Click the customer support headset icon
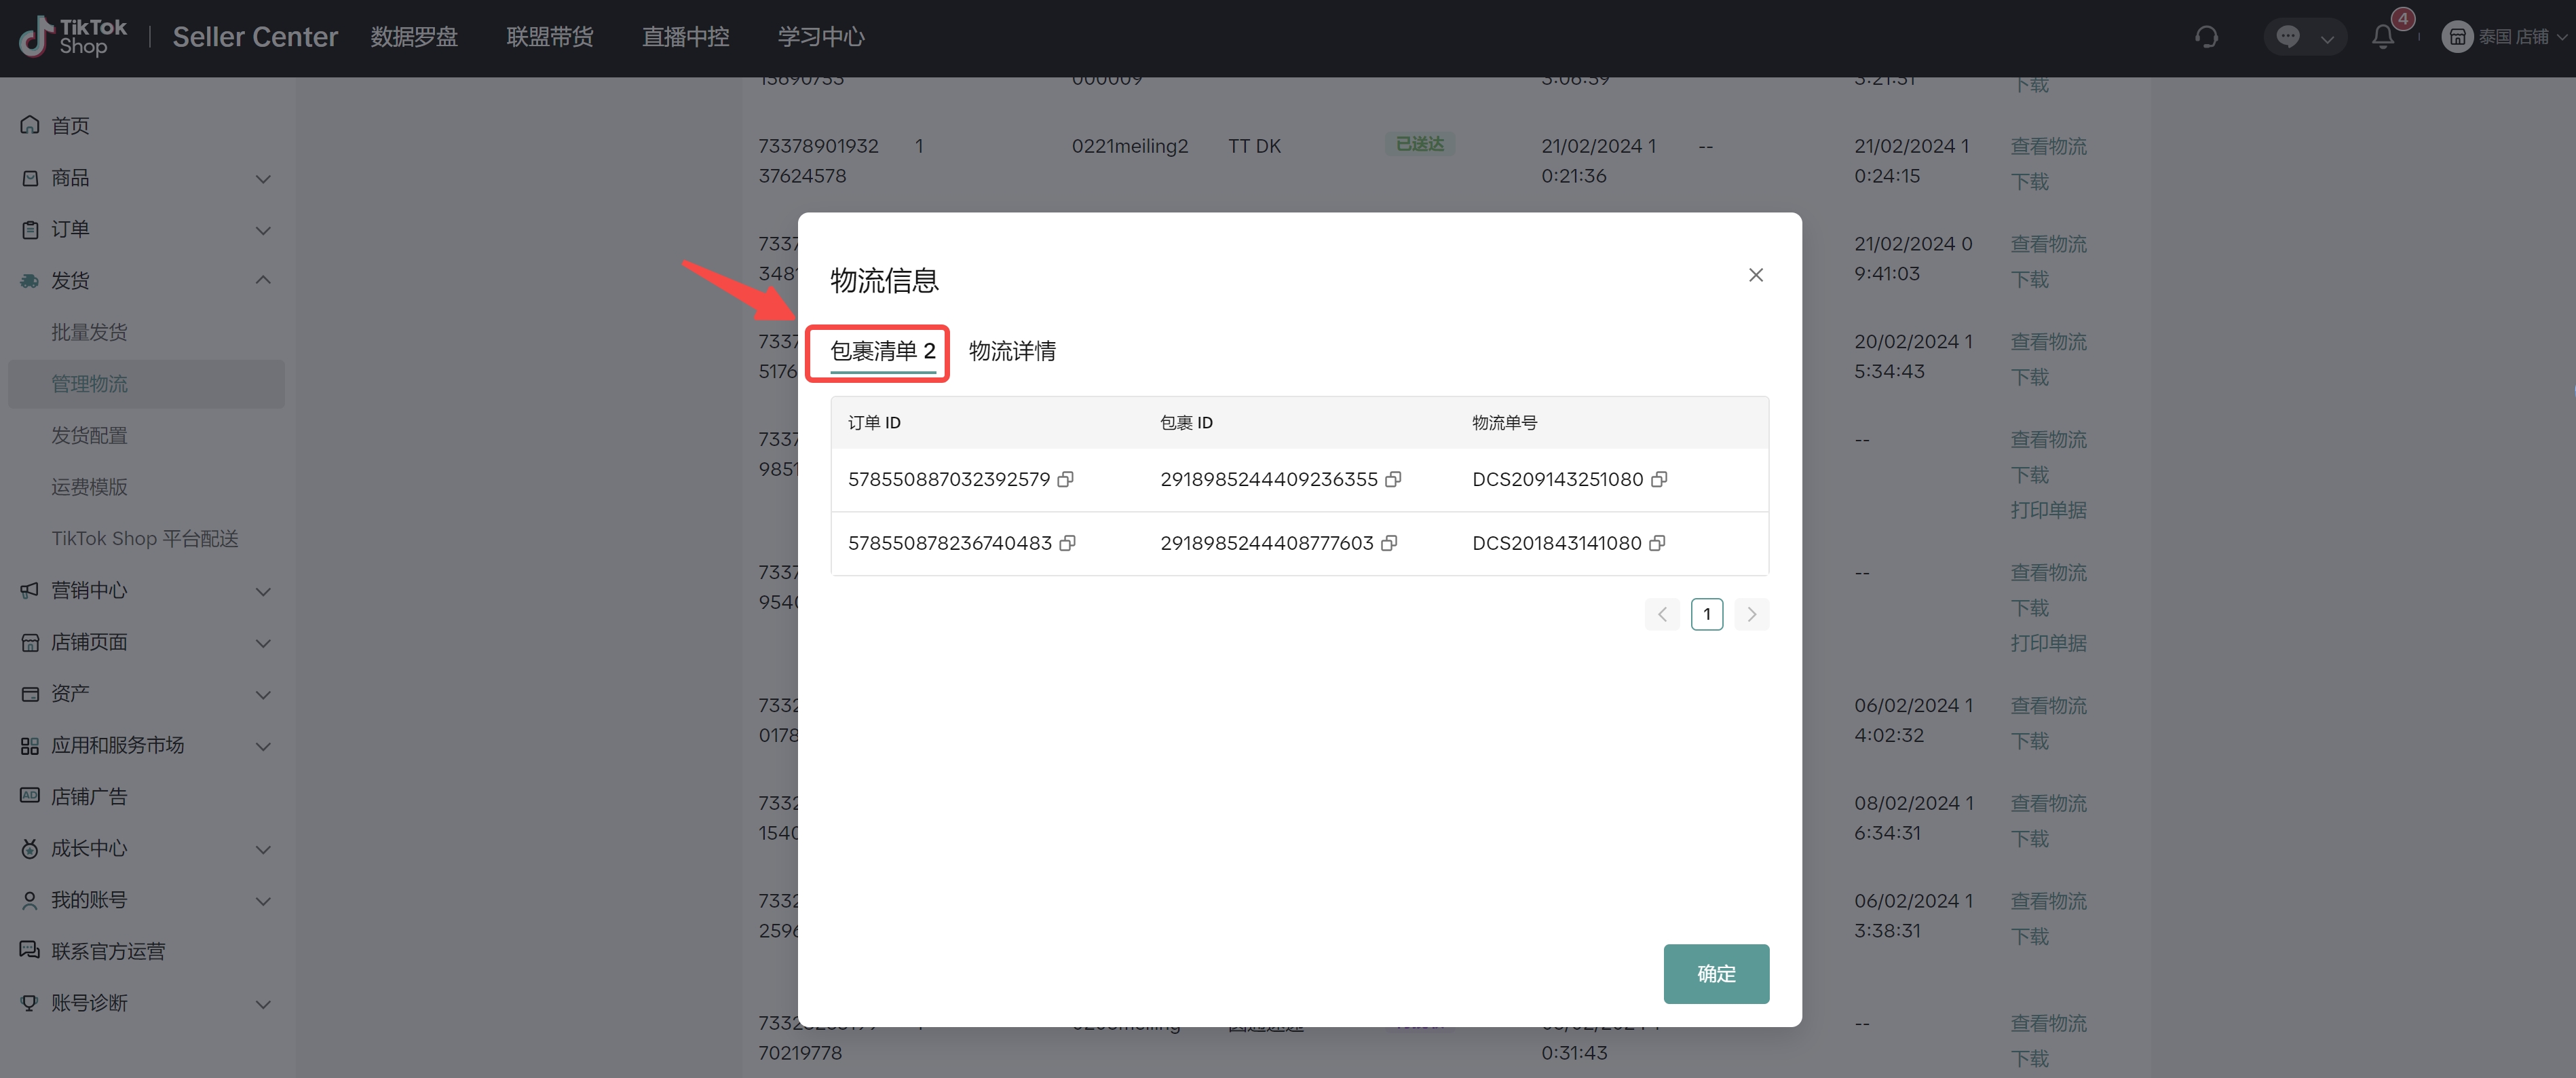Screen dimensions: 2576x1078 coord(2206,37)
